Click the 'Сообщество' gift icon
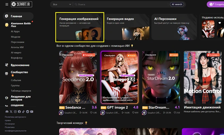The width and height of the screenshot is (224, 135). click(7, 73)
